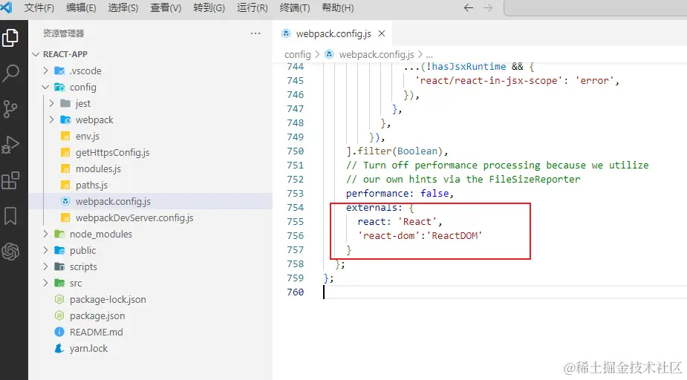Click the public folder icon
The width and height of the screenshot is (687, 380).
tap(59, 250)
